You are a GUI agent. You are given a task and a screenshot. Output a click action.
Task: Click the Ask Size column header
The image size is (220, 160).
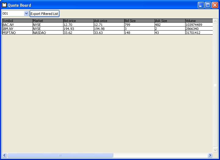170,21
